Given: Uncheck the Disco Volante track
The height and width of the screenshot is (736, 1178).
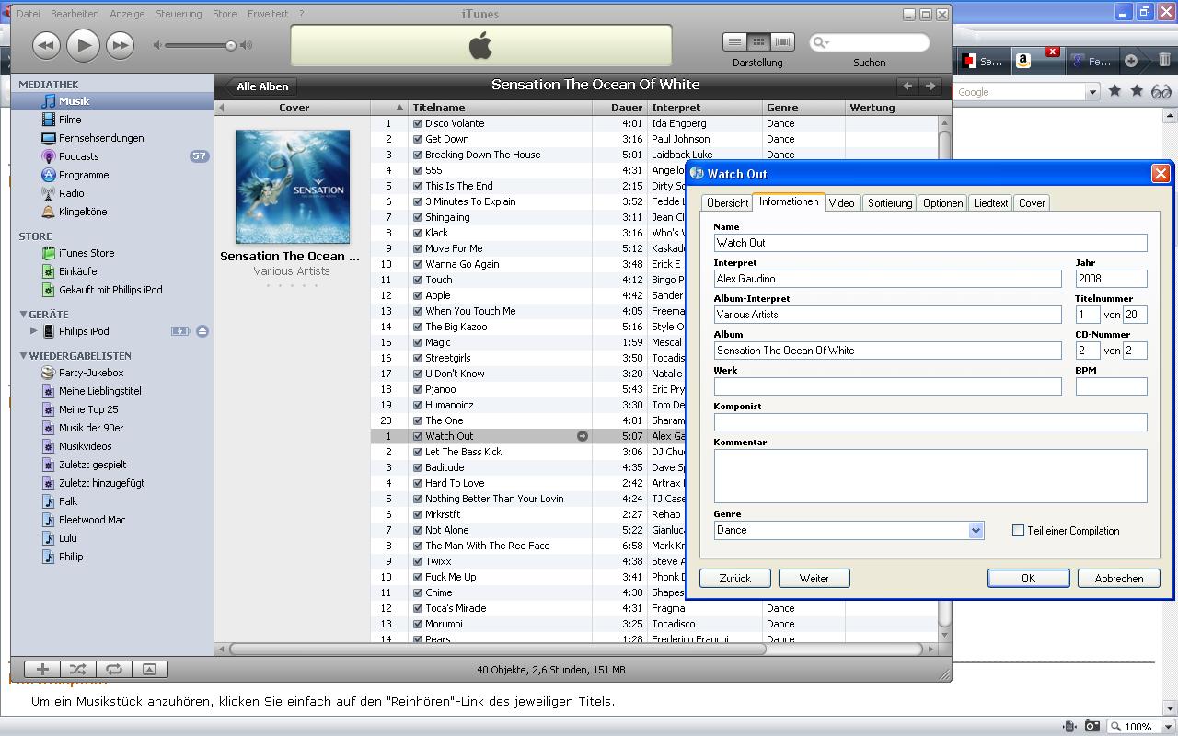Looking at the screenshot, I should (x=418, y=123).
